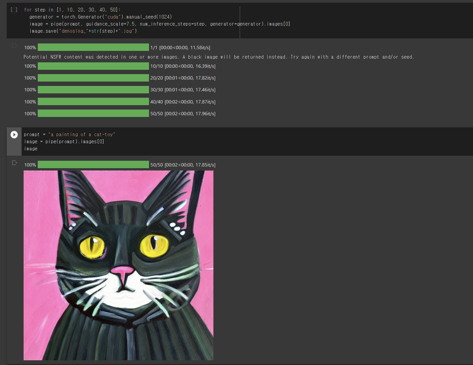Click the for step in [1, 10, 20...] line

coord(72,10)
